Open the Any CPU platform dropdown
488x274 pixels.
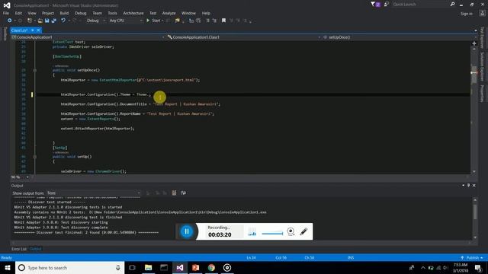126,21
